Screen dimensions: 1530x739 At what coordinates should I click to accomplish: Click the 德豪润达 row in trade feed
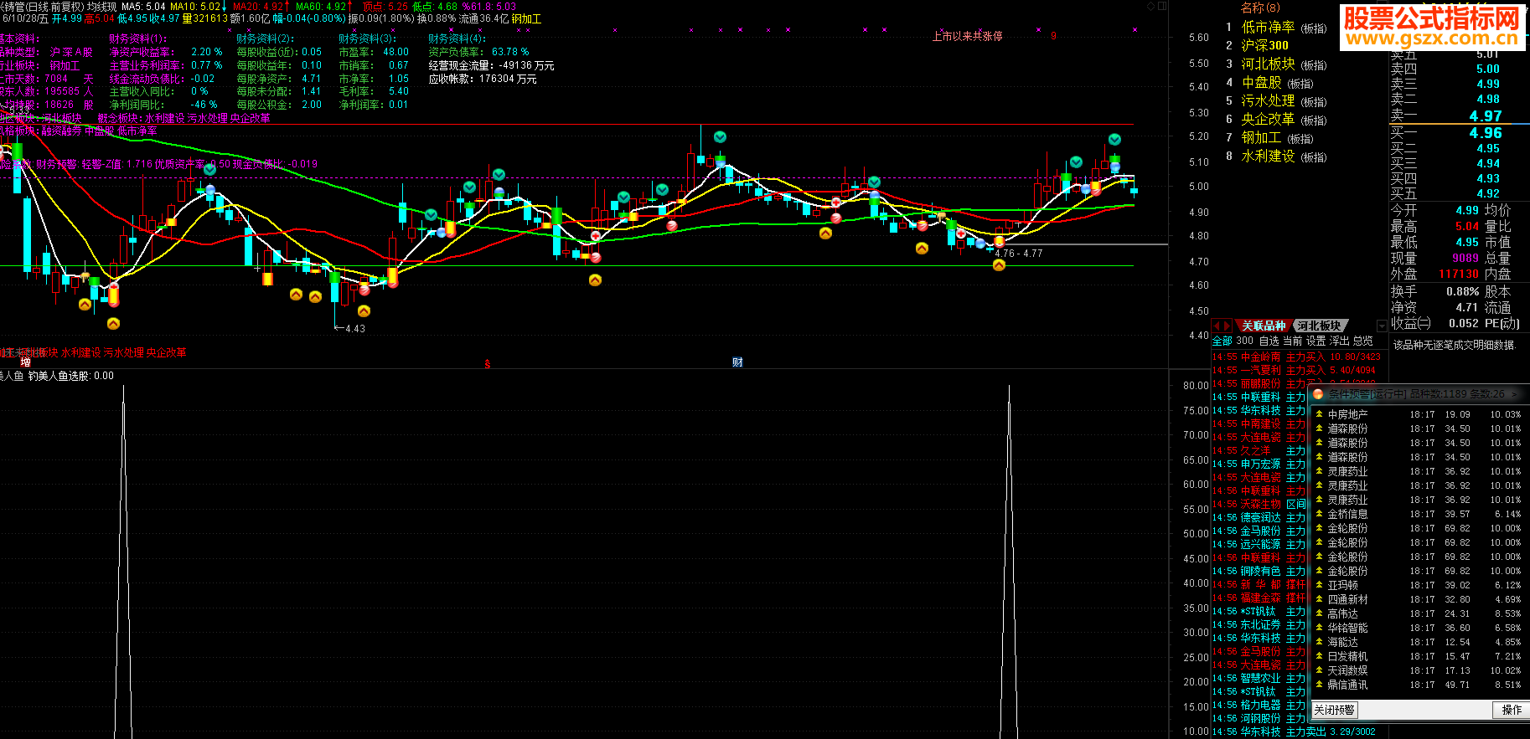pyautogui.click(x=1259, y=517)
